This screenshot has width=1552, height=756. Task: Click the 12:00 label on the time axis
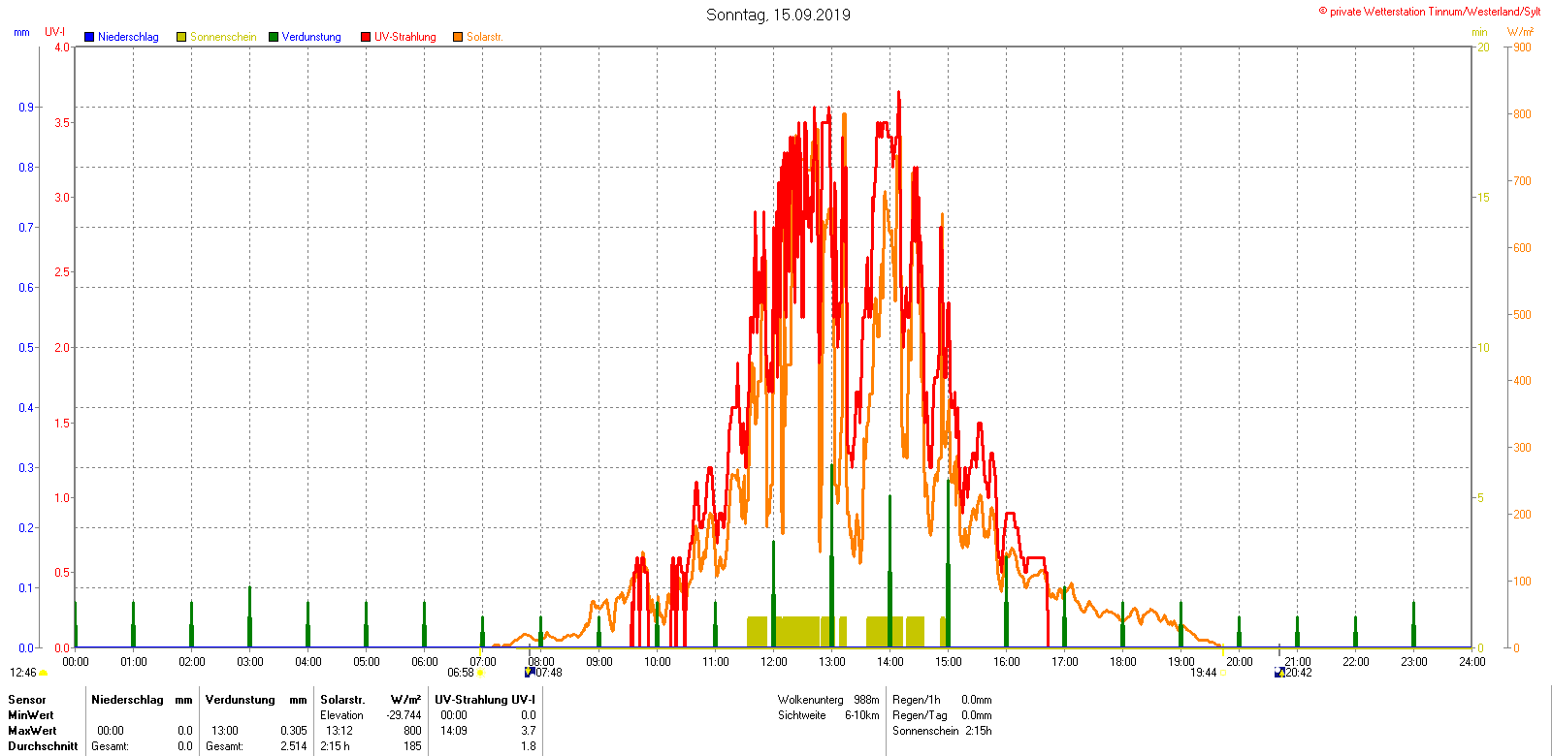(774, 662)
